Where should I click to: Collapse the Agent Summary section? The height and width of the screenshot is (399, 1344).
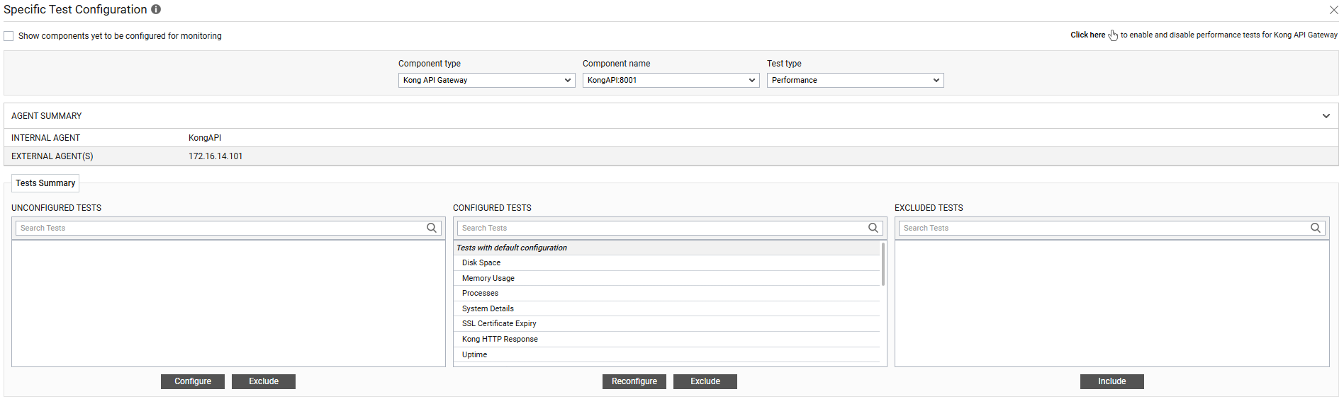click(x=1326, y=116)
